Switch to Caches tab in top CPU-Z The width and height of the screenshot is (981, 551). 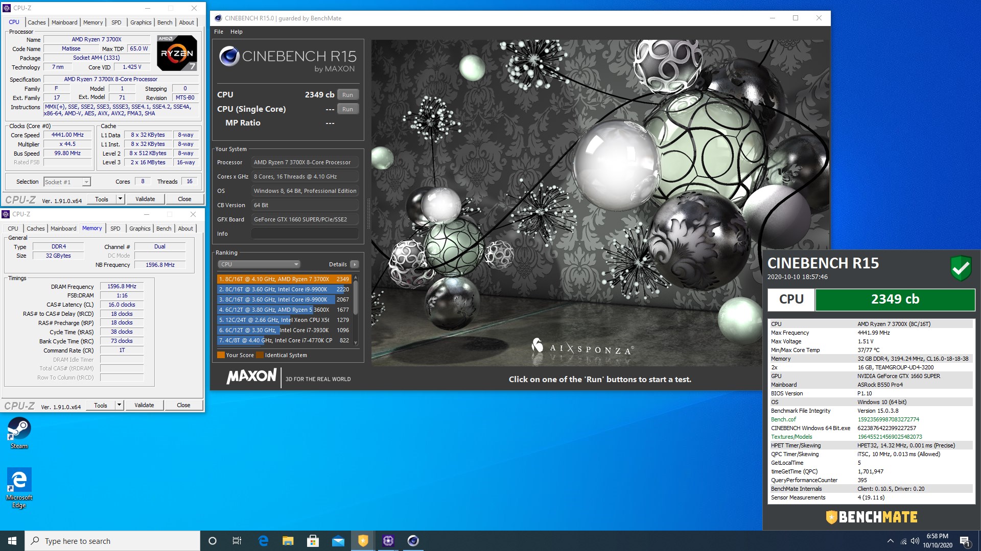(x=36, y=22)
